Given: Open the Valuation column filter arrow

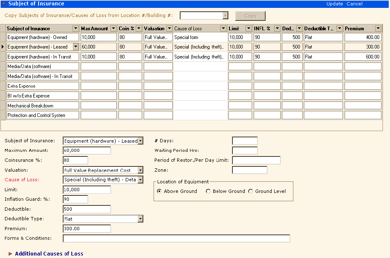Looking at the screenshot, I should coord(169,28).
